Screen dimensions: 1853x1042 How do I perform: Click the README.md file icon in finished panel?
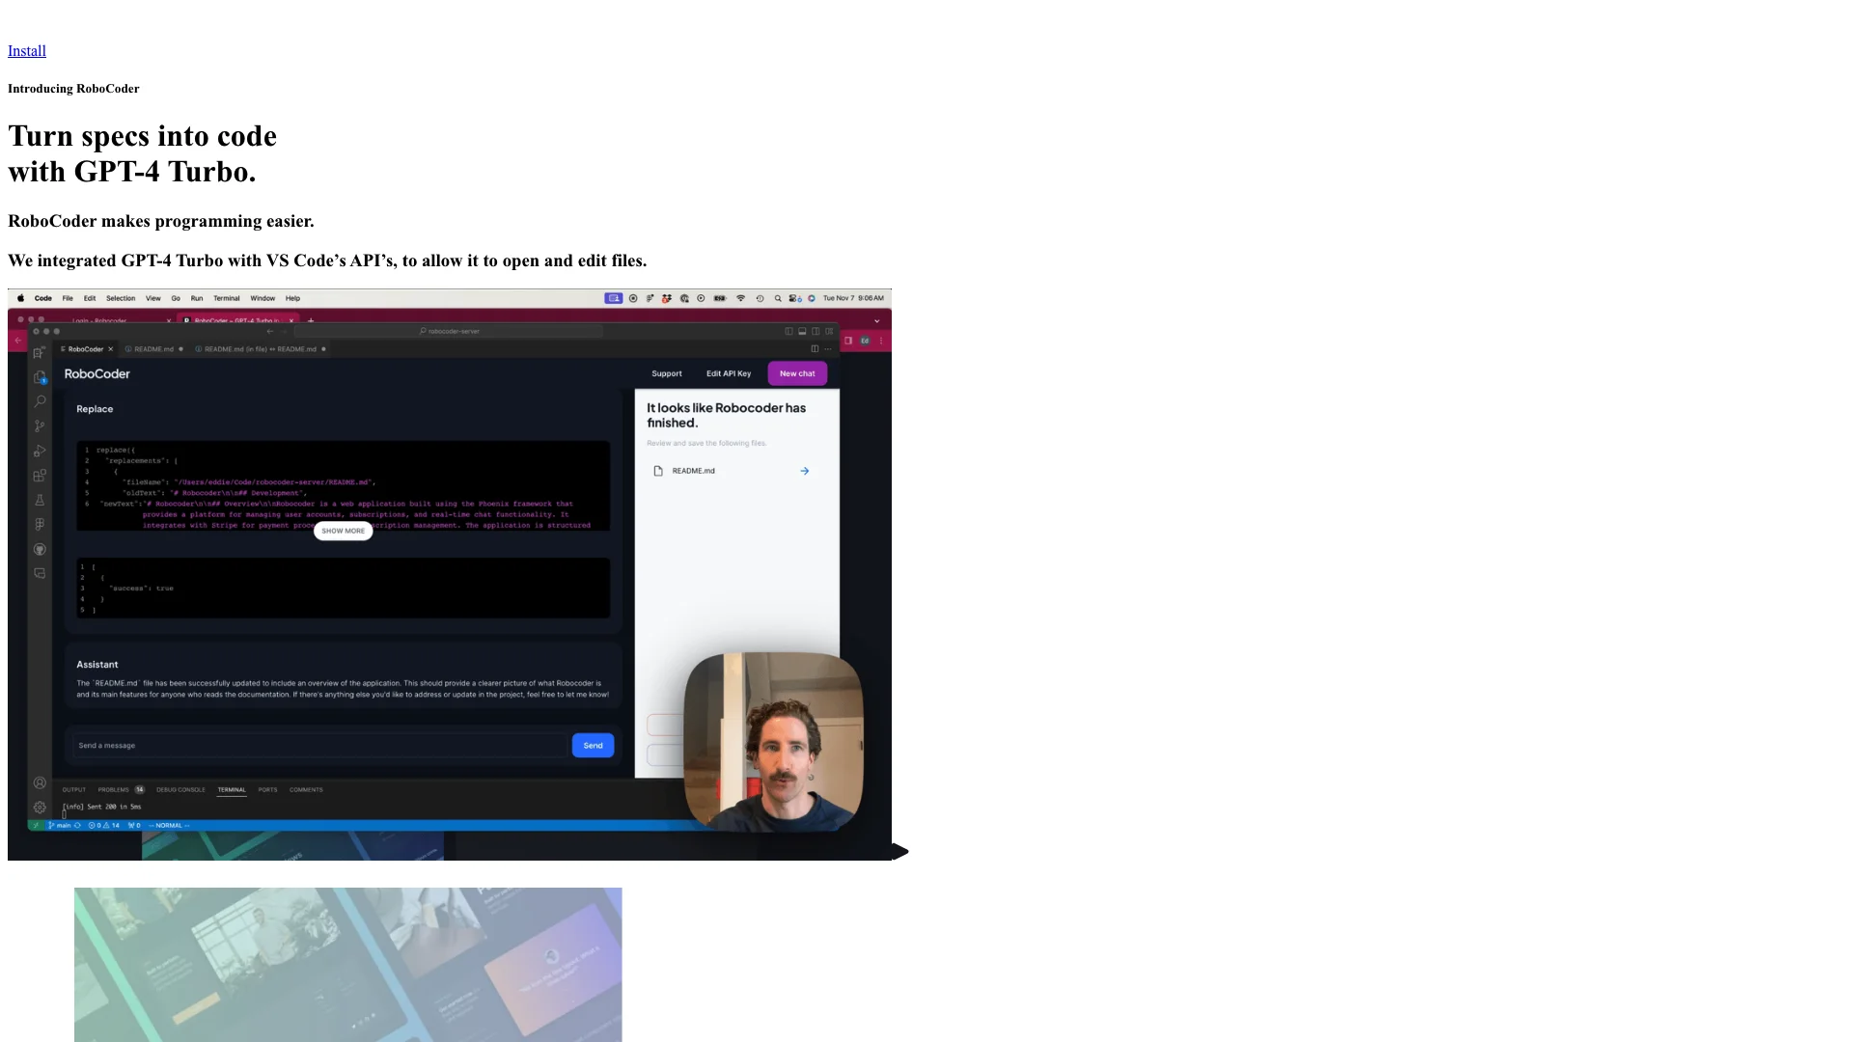[x=658, y=471]
